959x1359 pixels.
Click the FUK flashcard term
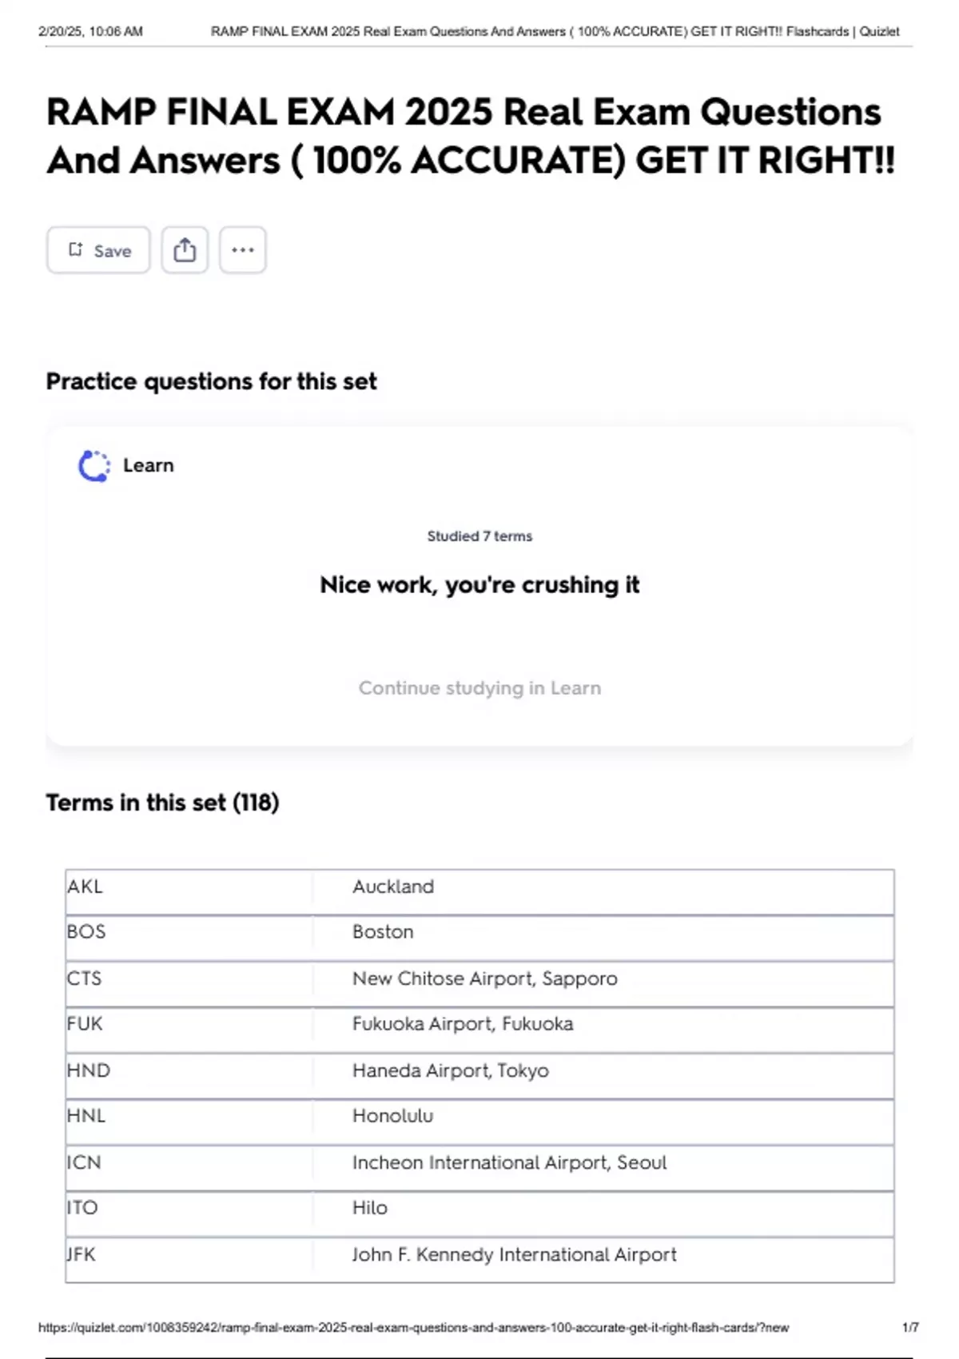[85, 1024]
